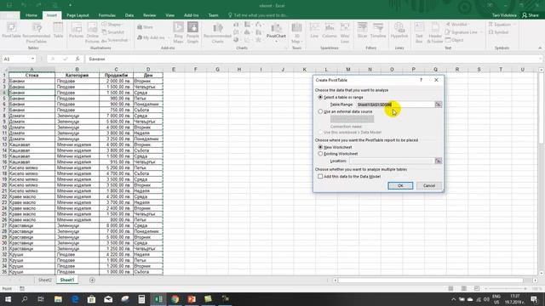Image resolution: width=545 pixels, height=306 pixels.
Task: Open PowerPoint from the taskbar
Action: (192, 299)
